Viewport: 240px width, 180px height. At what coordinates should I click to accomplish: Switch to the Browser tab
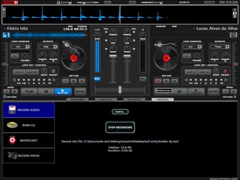click(x=77, y=99)
